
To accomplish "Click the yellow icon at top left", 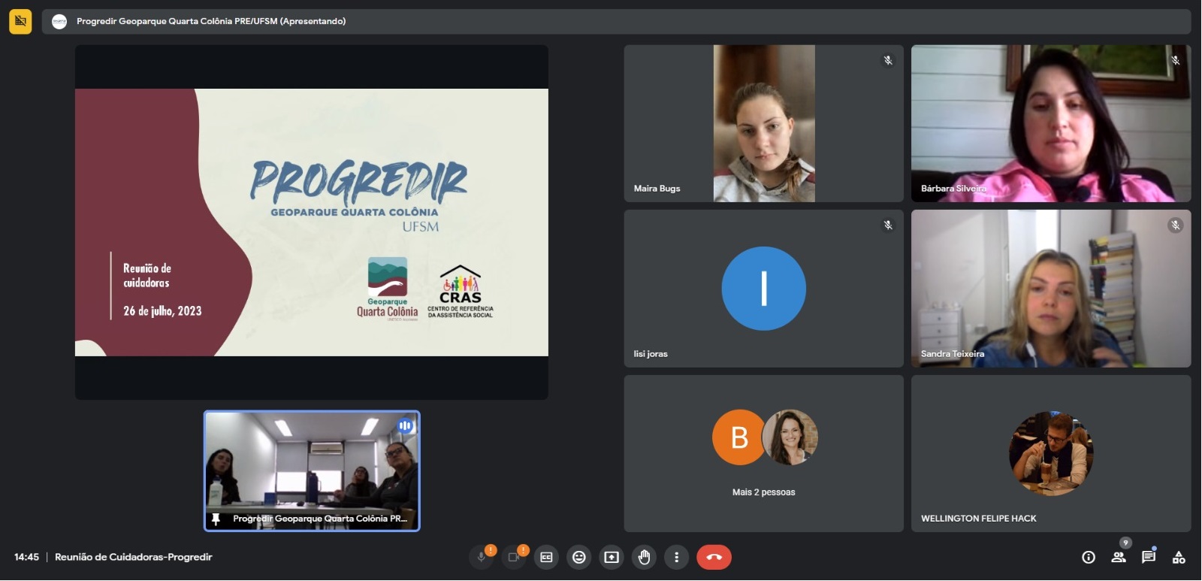I will click(20, 21).
